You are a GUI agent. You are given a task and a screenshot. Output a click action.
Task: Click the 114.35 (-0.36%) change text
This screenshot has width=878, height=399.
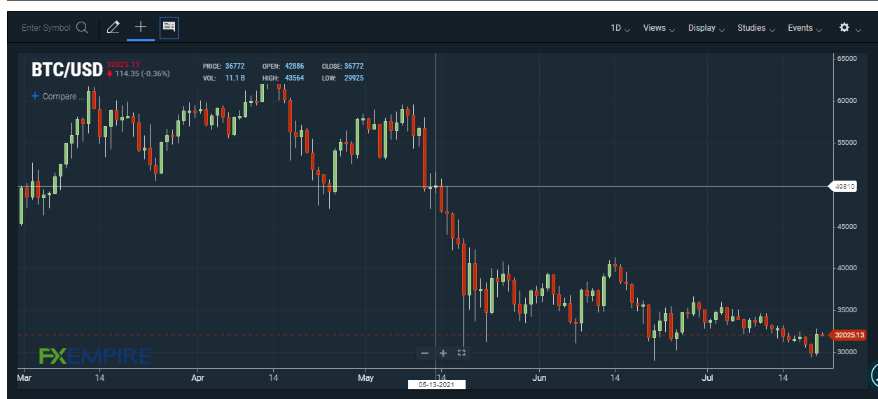(142, 73)
